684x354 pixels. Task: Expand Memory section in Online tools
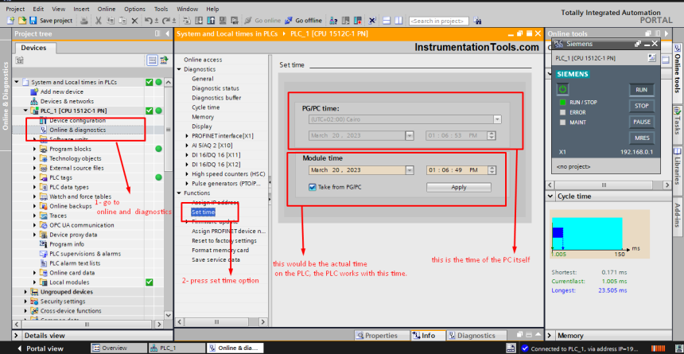(550, 336)
